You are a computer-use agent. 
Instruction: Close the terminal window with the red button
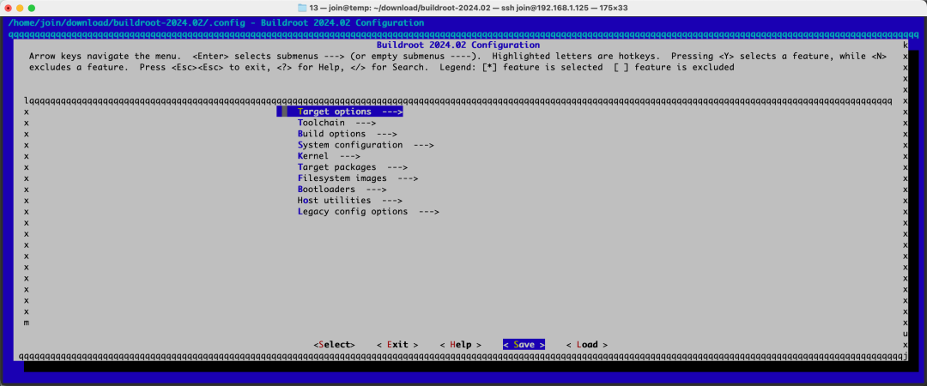pyautogui.click(x=9, y=9)
